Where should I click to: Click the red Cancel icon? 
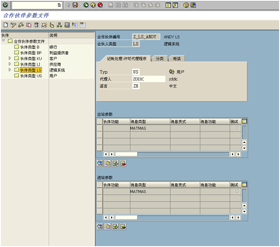(x=100, y=5)
